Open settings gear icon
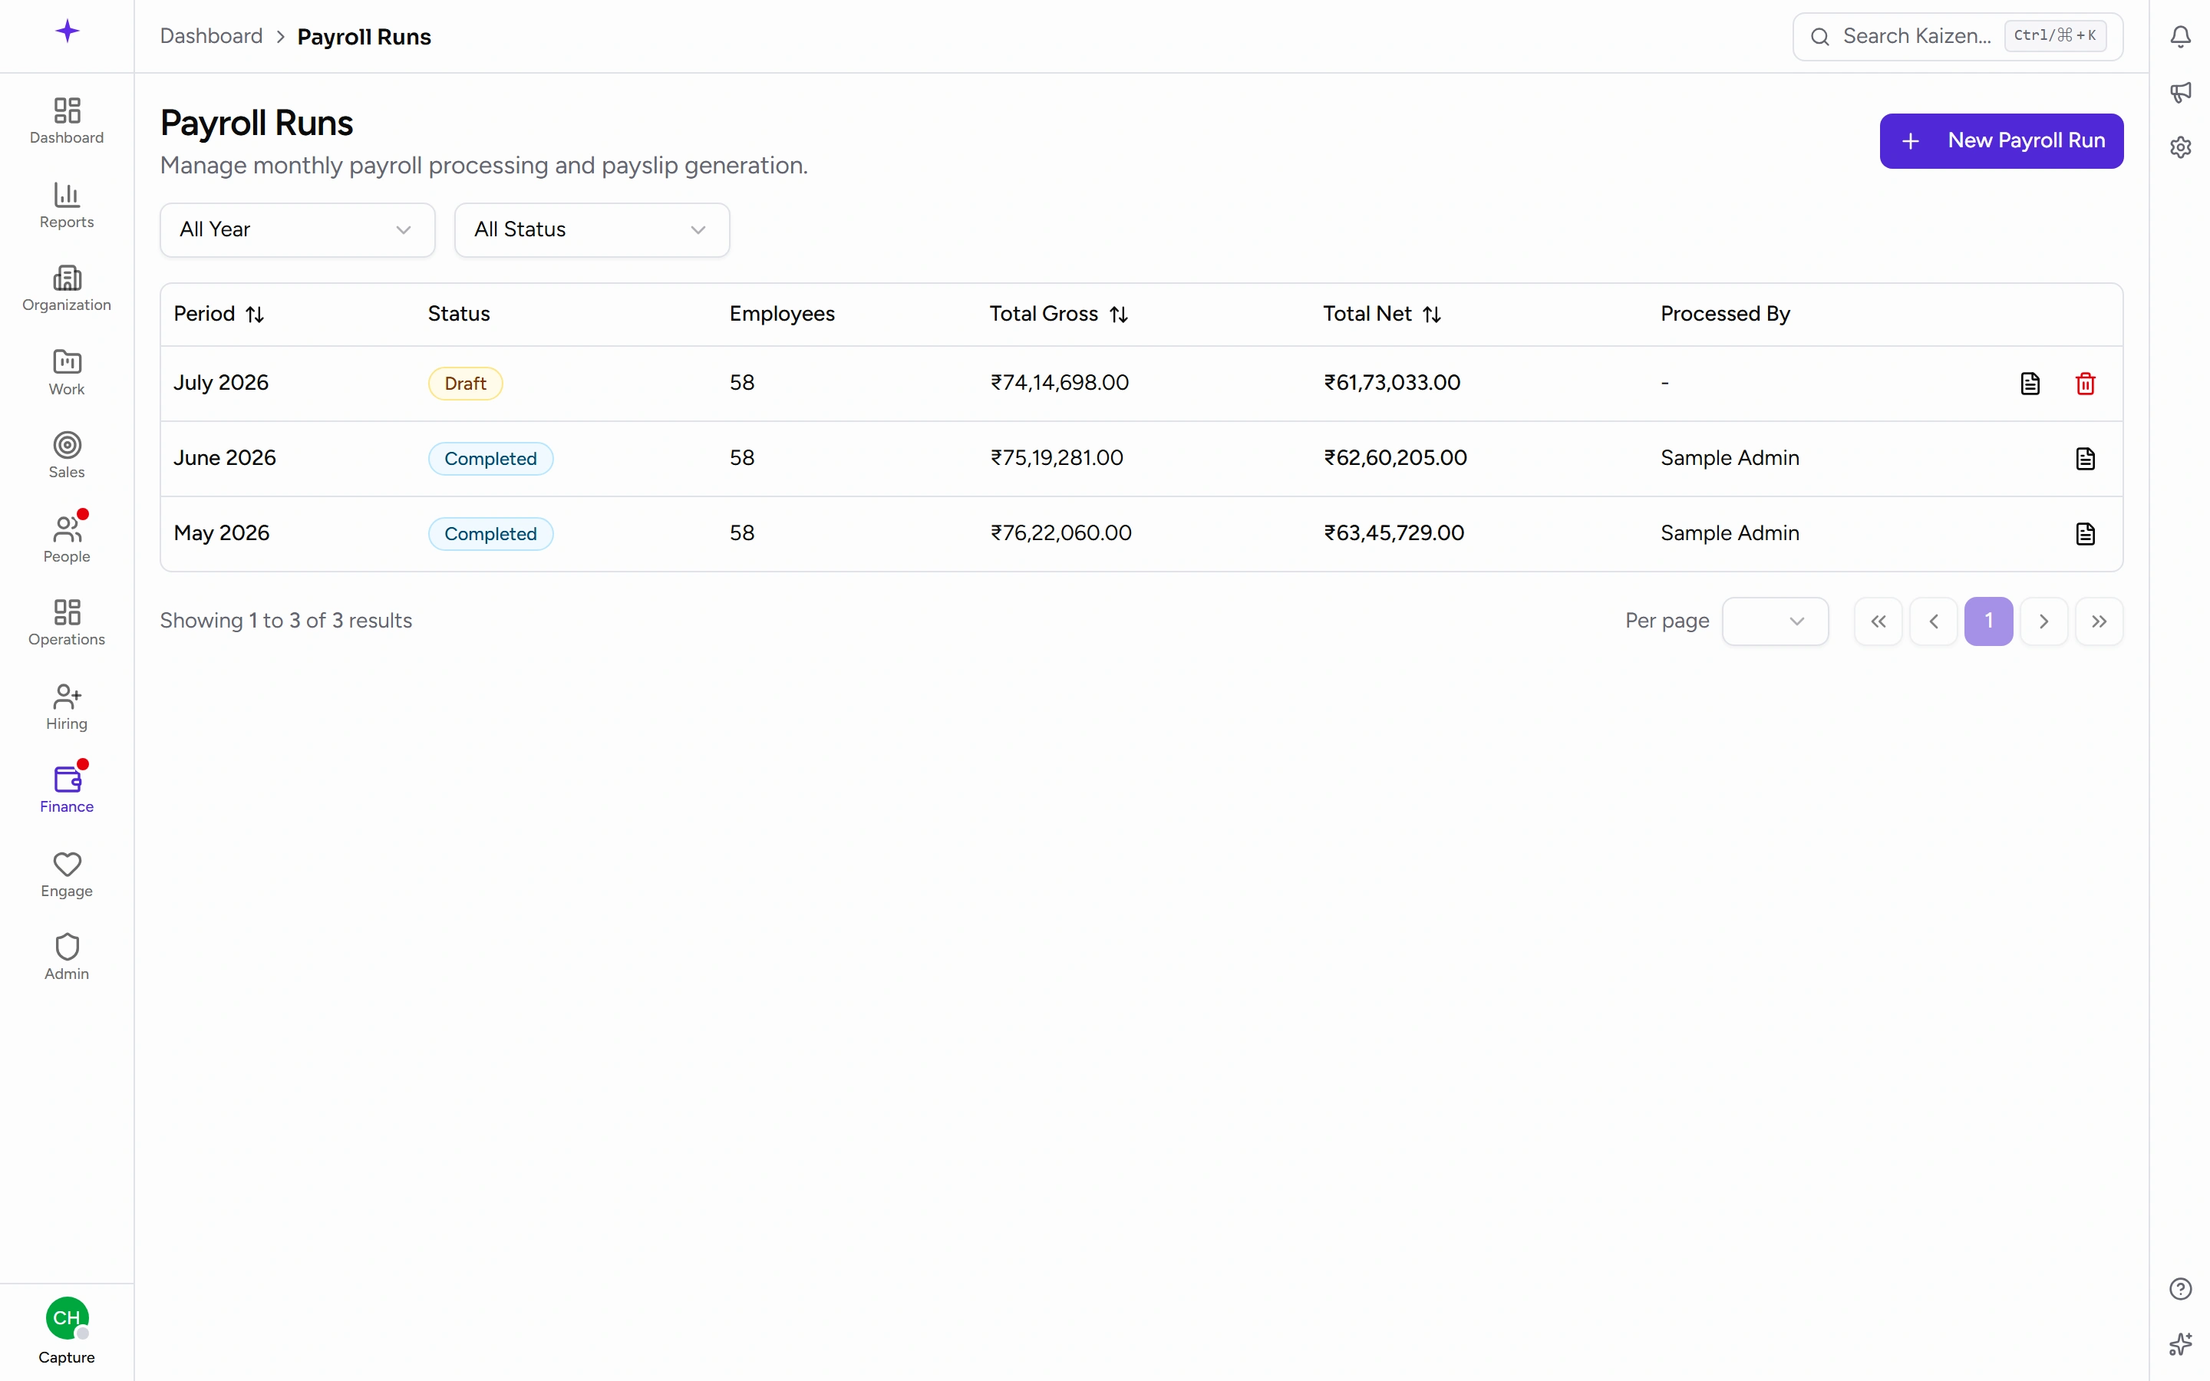 [x=2180, y=147]
